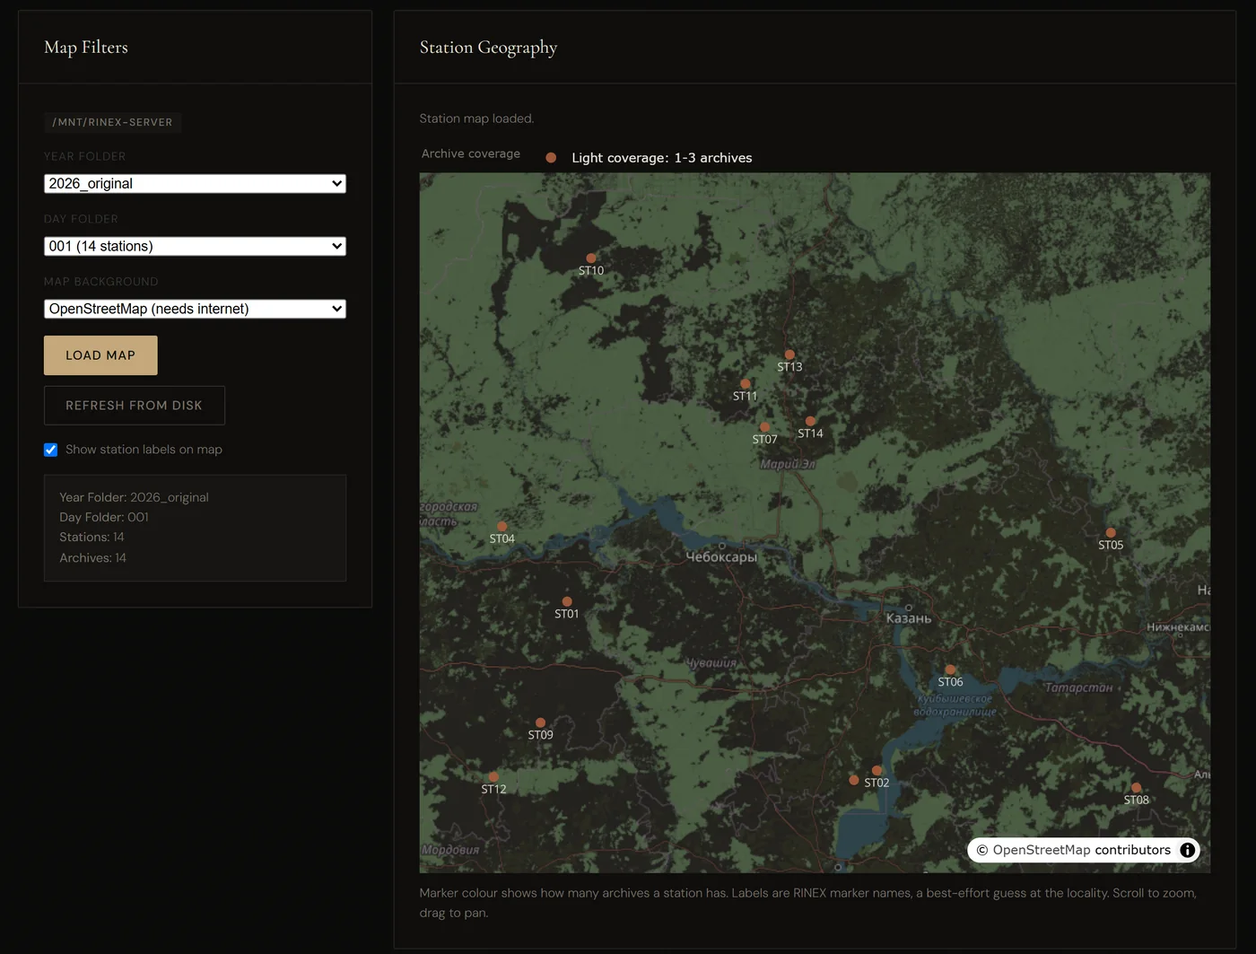Select the ST06 station marker
Viewport: 1256px width, 954px height.
click(x=951, y=670)
